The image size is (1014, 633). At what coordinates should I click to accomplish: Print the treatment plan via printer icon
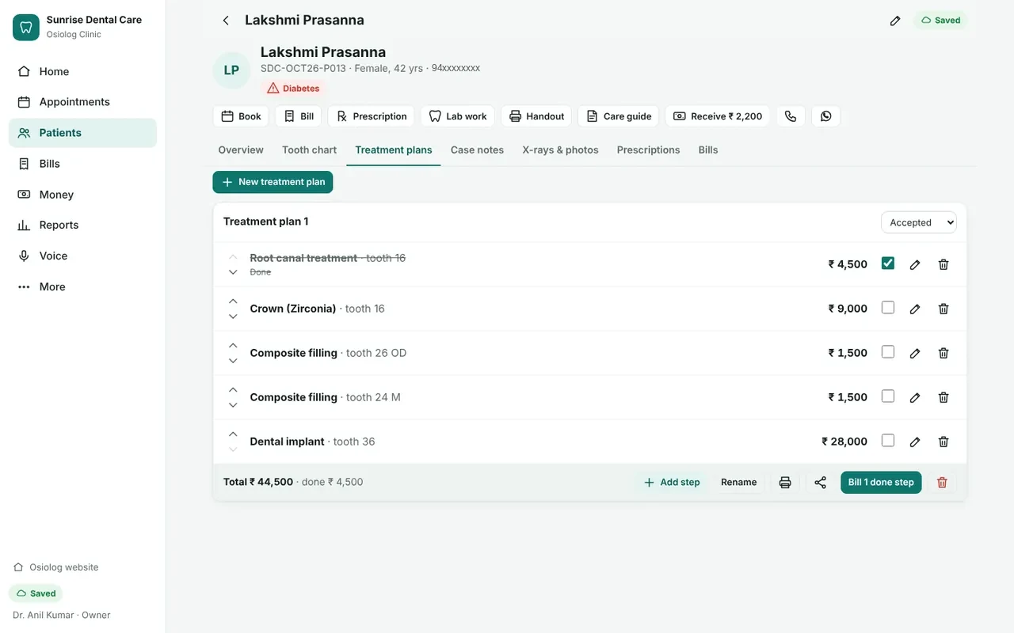coord(785,483)
